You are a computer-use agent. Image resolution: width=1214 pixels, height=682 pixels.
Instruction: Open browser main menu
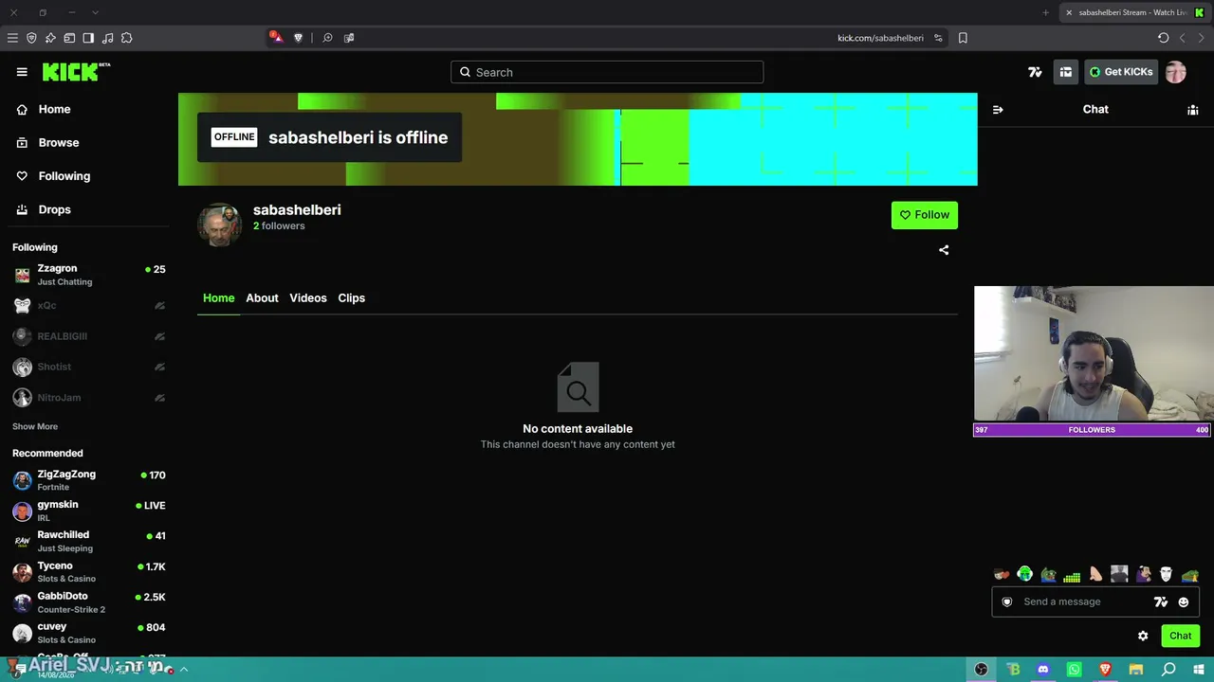point(12,38)
